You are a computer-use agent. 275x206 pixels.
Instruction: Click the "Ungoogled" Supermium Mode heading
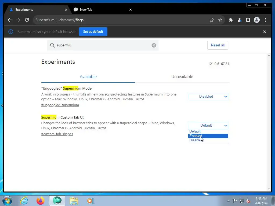pyautogui.click(x=66, y=89)
